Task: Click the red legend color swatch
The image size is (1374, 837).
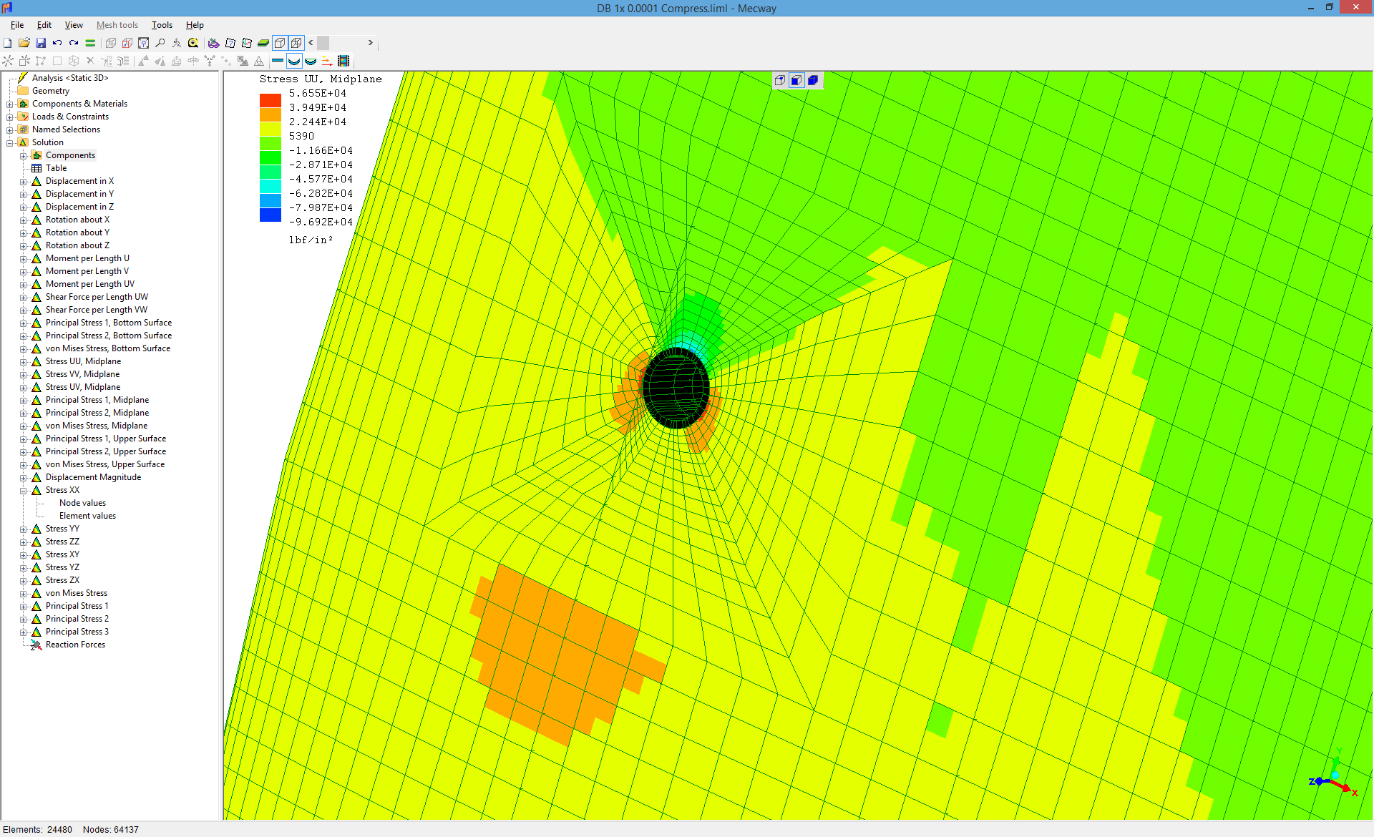Action: pos(271,100)
